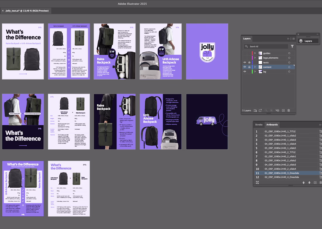Move selected artboard up with arrow icon

(x=304, y=182)
